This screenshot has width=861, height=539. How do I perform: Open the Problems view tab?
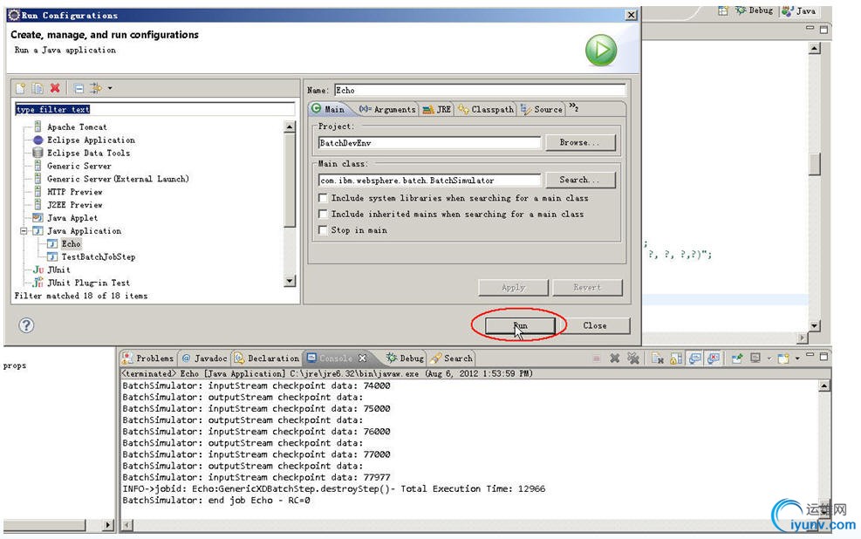point(147,358)
